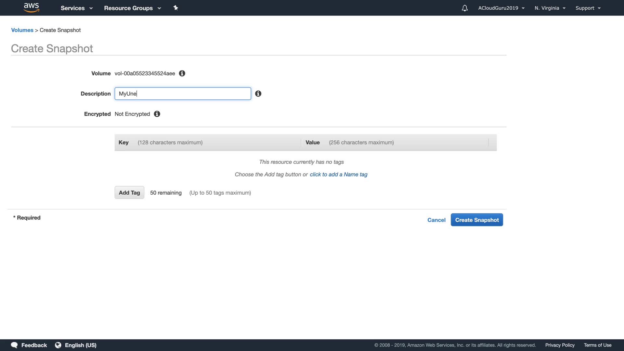Open the Privacy Policy footer link

(x=560, y=345)
